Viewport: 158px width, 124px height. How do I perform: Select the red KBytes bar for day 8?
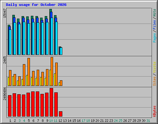[x=42, y=105]
